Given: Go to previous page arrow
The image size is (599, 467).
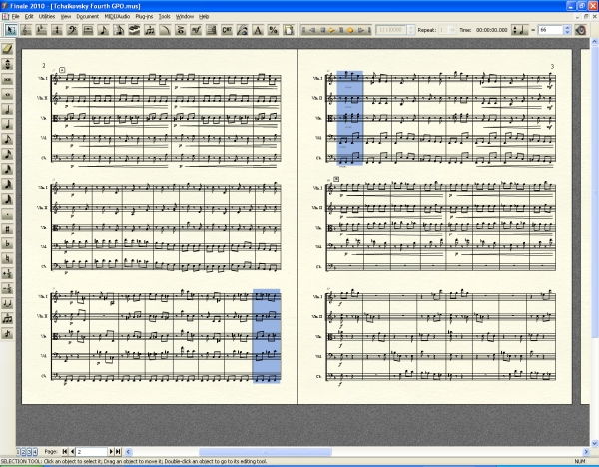Looking at the screenshot, I should click(x=72, y=452).
